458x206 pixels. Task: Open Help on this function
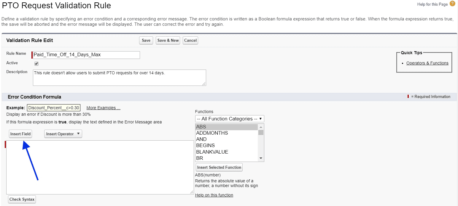214,195
